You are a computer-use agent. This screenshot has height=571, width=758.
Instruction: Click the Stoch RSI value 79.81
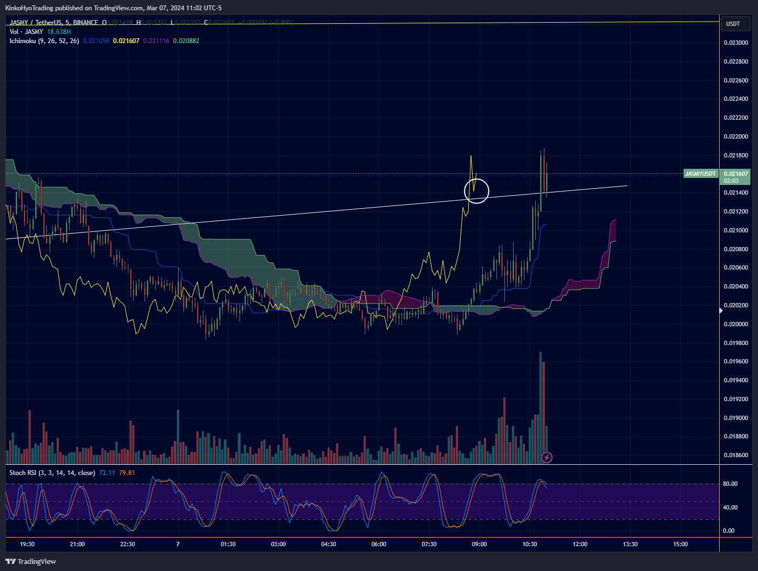pyautogui.click(x=127, y=473)
